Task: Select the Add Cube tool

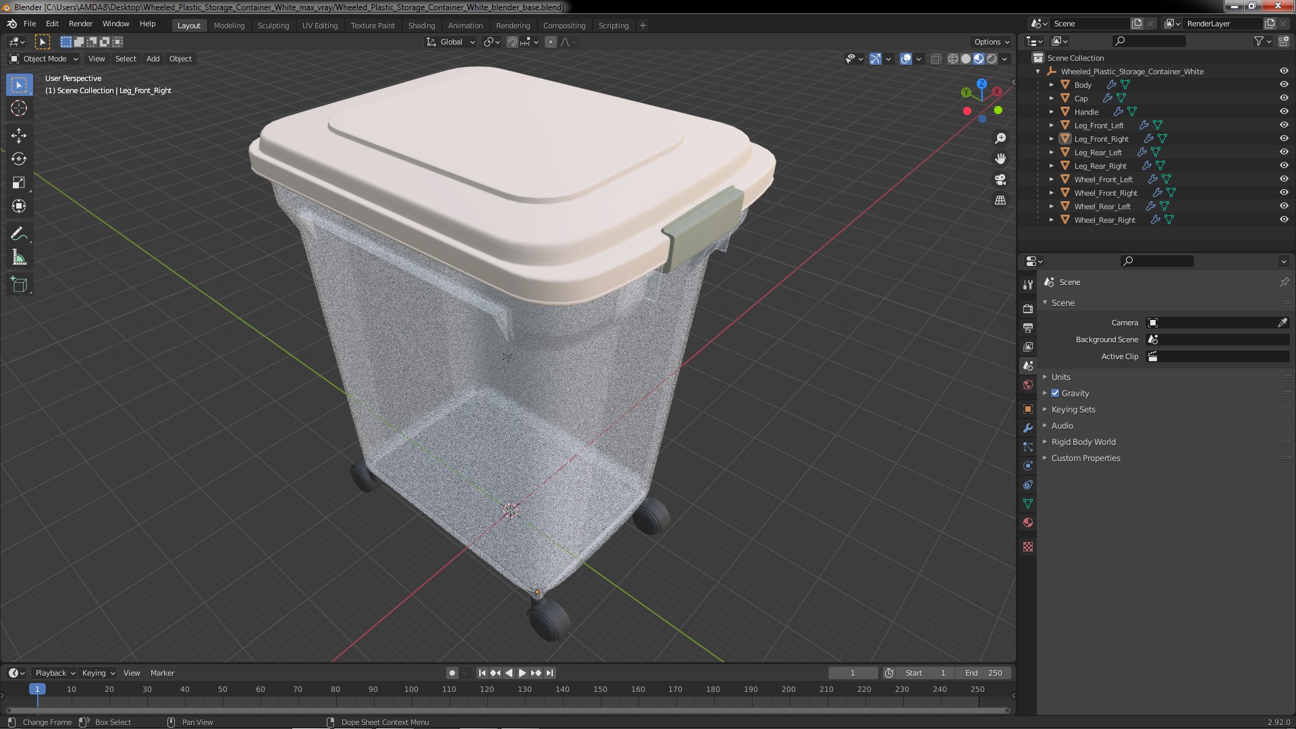Action: [x=19, y=285]
